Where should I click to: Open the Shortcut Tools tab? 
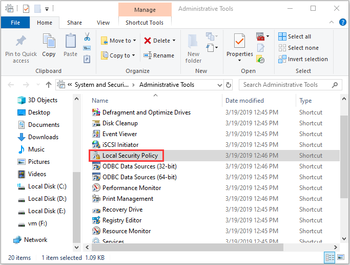[x=145, y=23]
